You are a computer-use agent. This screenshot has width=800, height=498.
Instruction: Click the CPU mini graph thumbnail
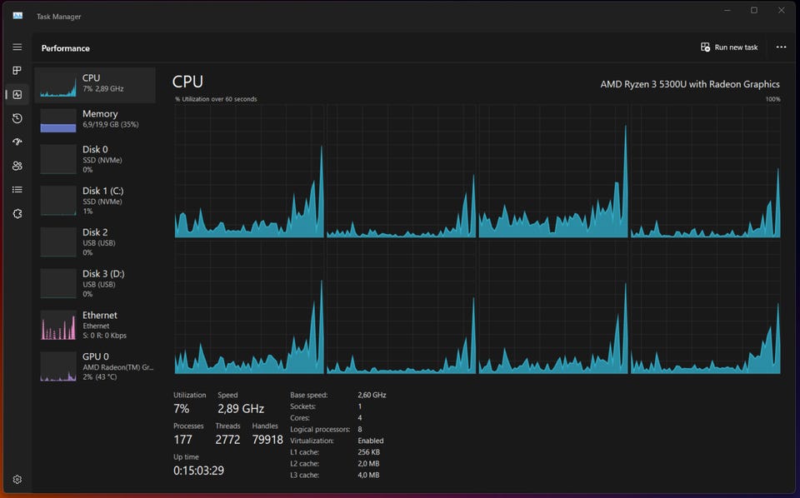pos(58,85)
